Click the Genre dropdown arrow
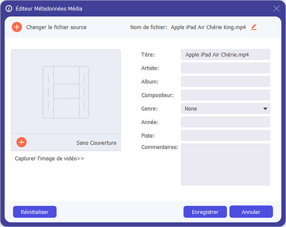This screenshot has width=286, height=227. (x=265, y=109)
